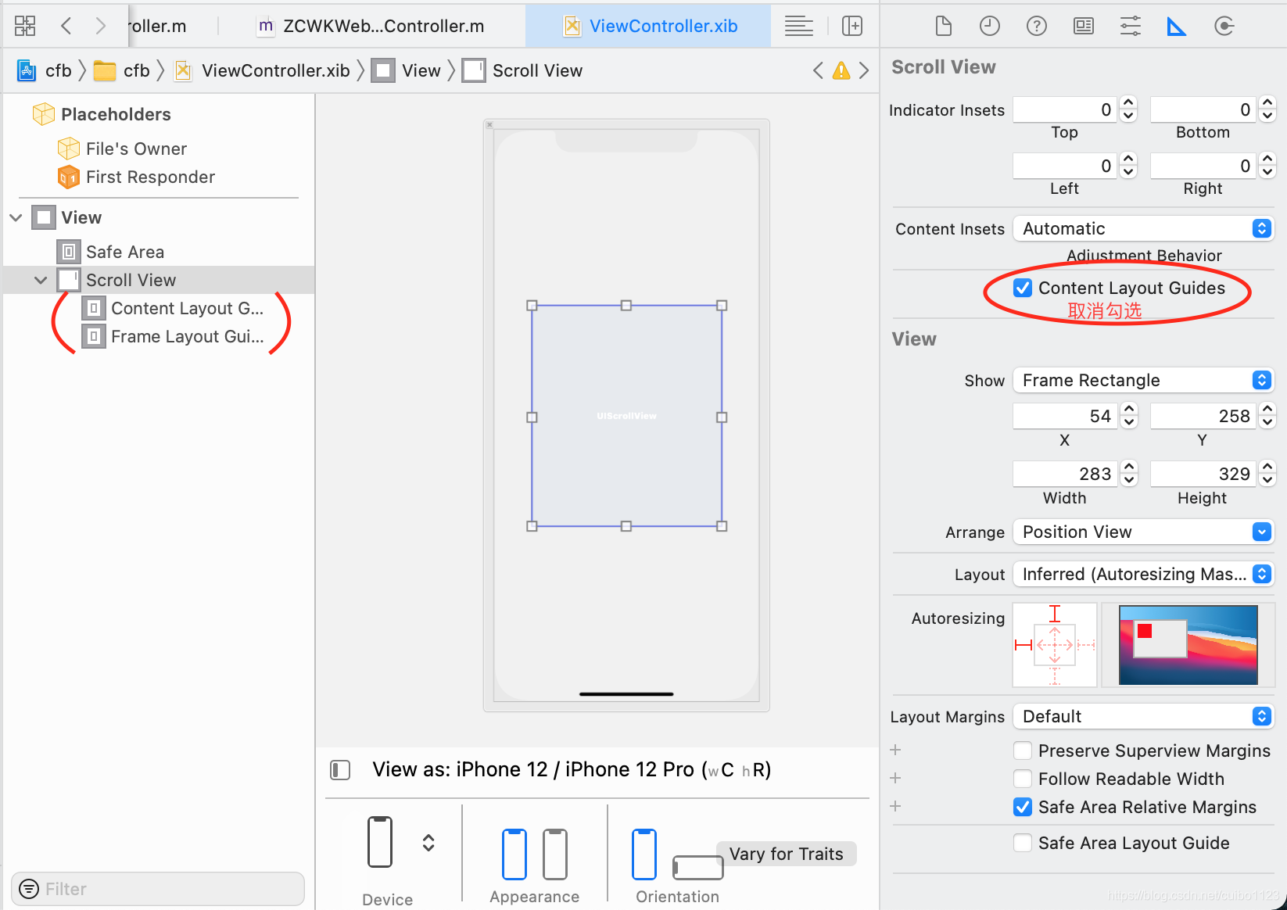Click the Y value stepper
The height and width of the screenshot is (910, 1287).
(1267, 416)
